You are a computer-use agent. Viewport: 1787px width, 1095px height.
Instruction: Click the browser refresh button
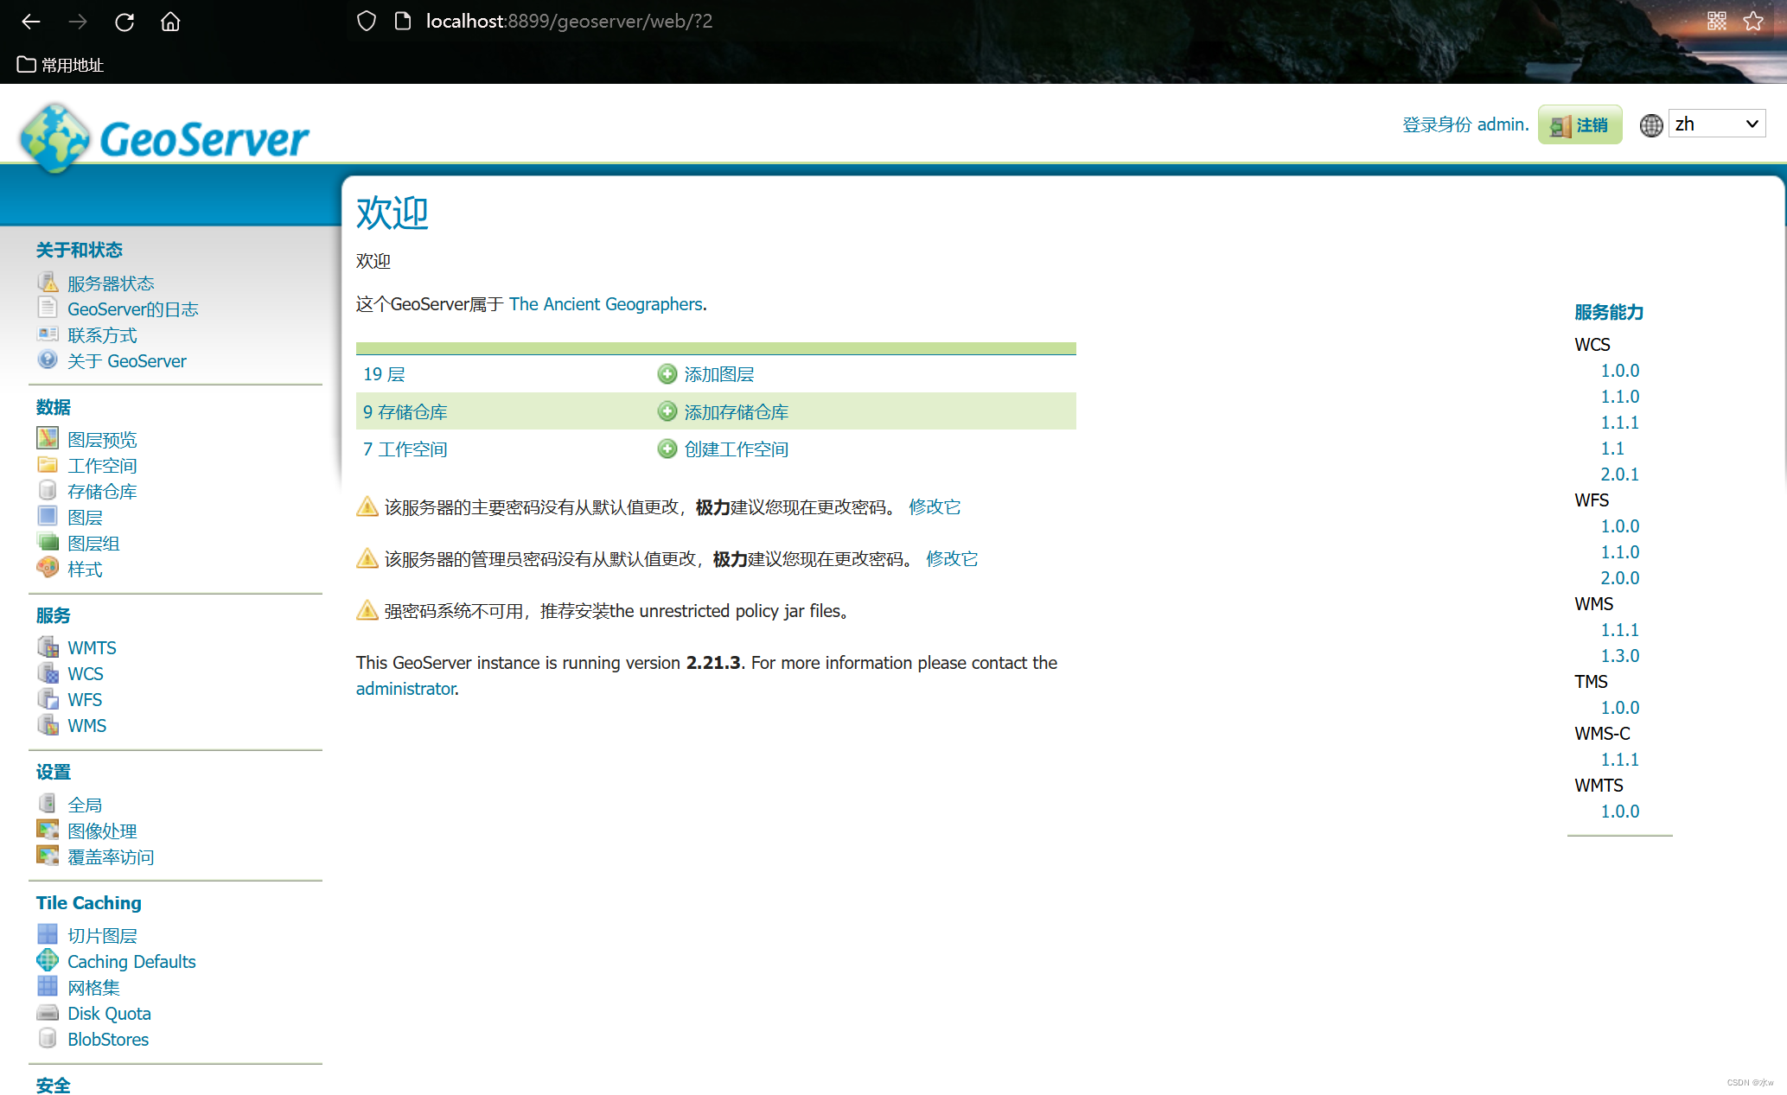coord(124,22)
